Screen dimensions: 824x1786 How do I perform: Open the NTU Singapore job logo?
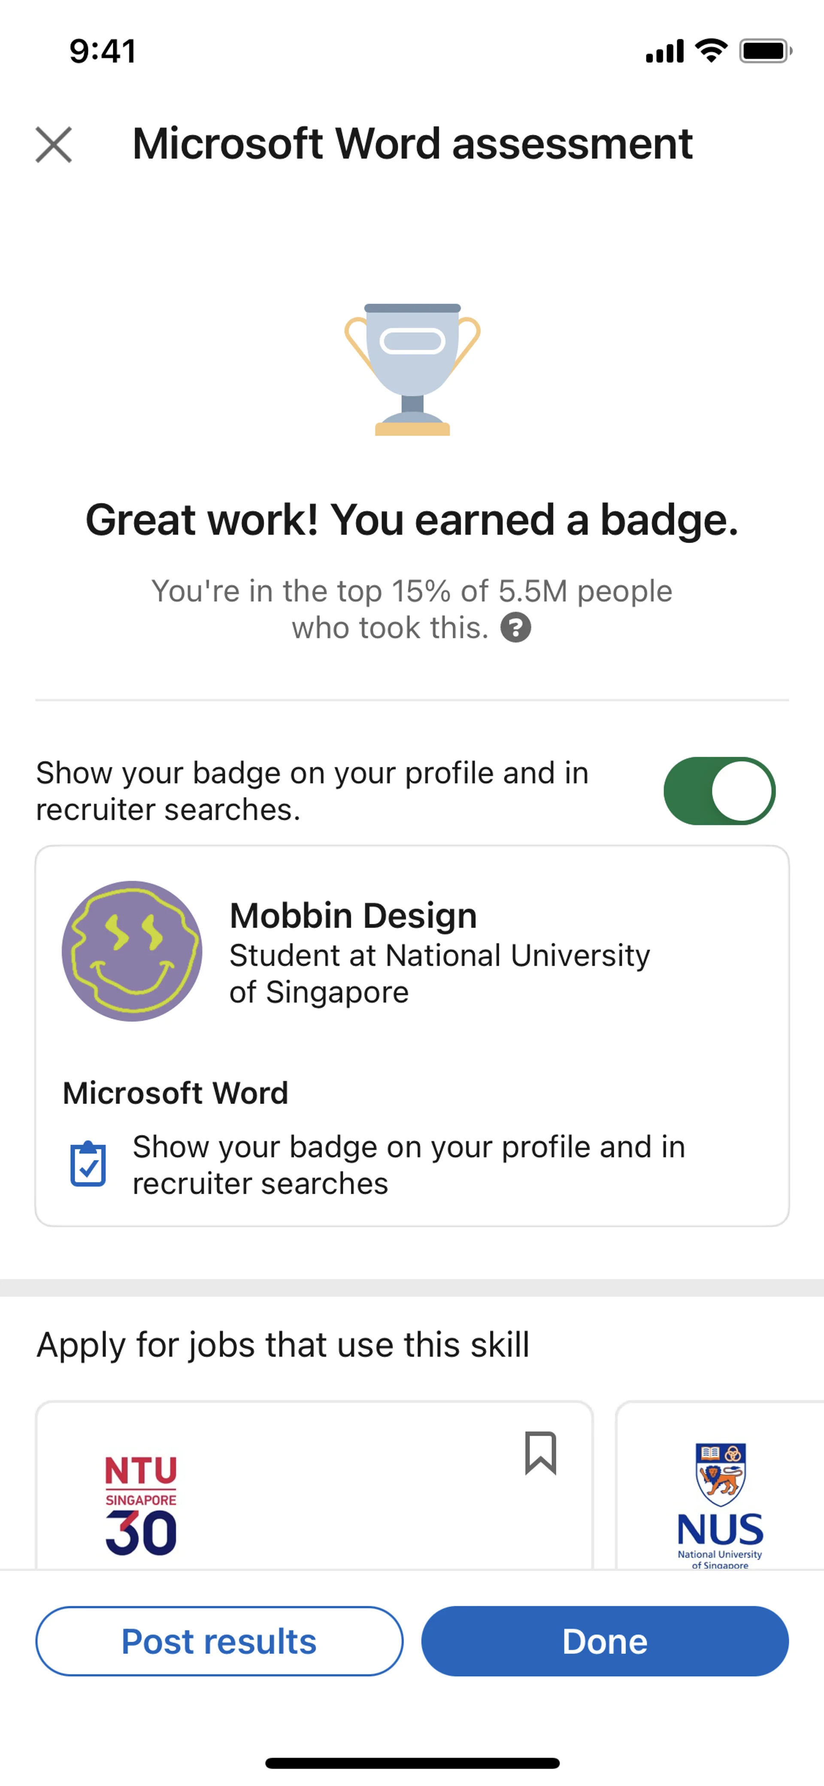[141, 1505]
